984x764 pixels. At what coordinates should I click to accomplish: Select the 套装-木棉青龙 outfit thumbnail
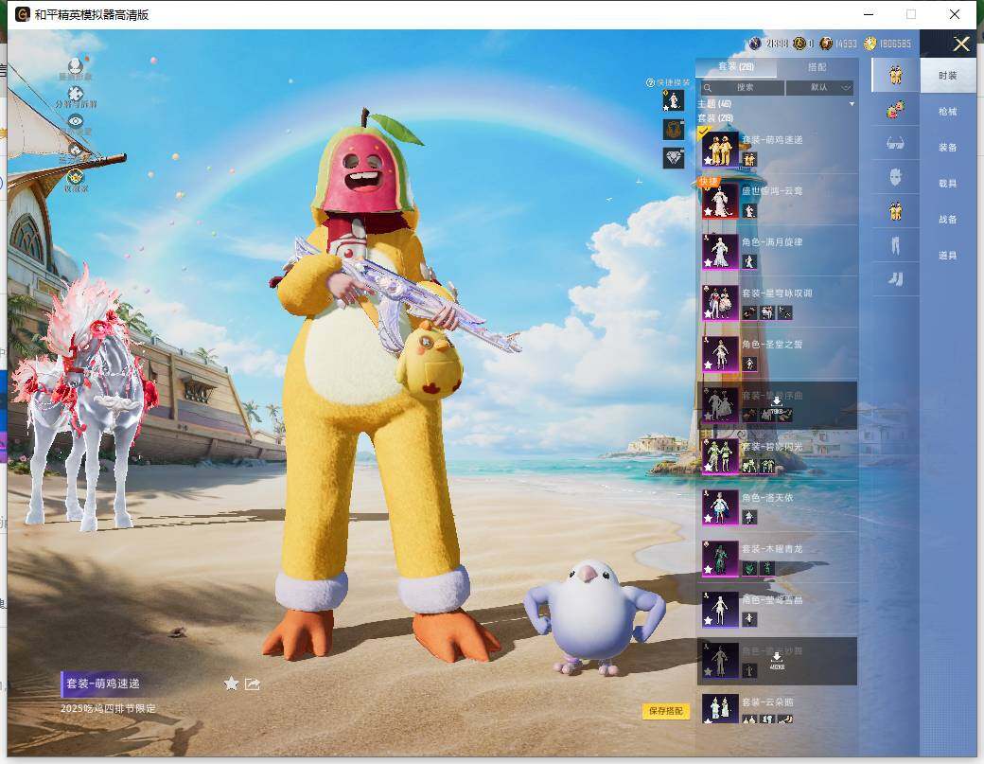720,559
